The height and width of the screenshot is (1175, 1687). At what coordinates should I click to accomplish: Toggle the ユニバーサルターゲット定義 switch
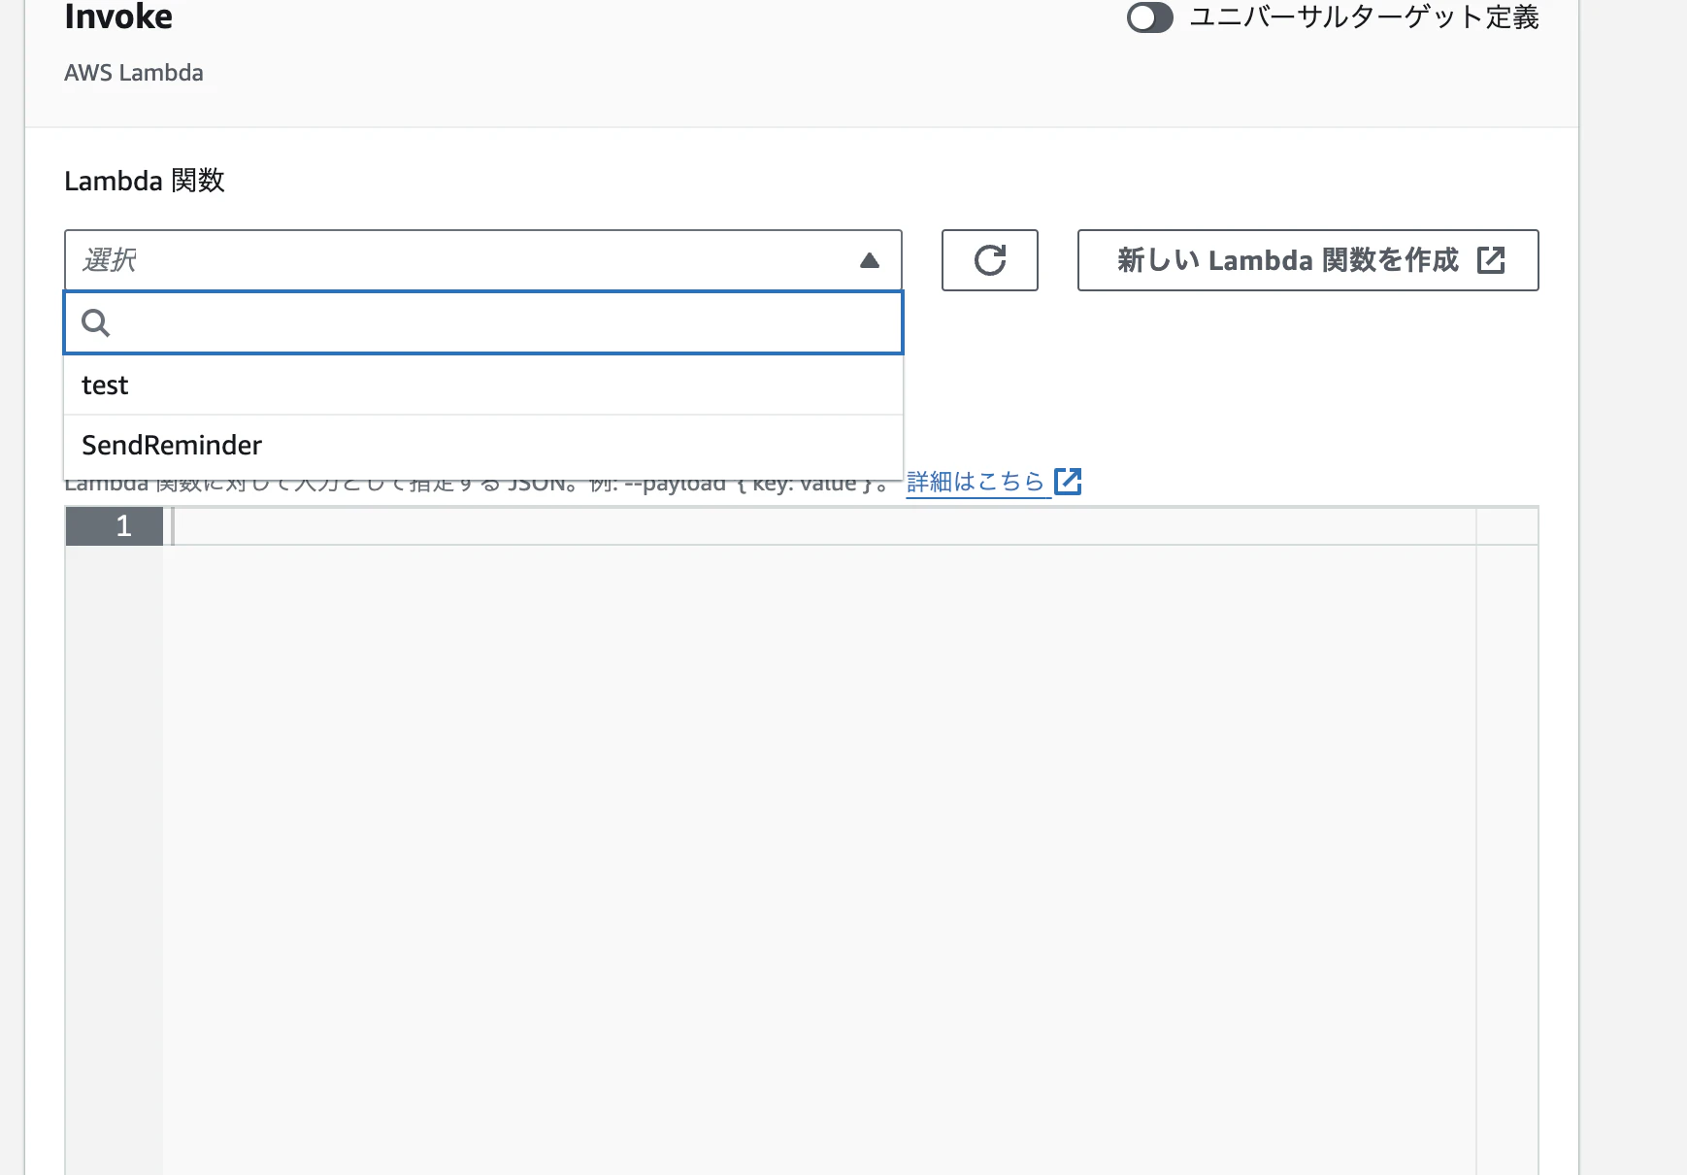[1149, 17]
